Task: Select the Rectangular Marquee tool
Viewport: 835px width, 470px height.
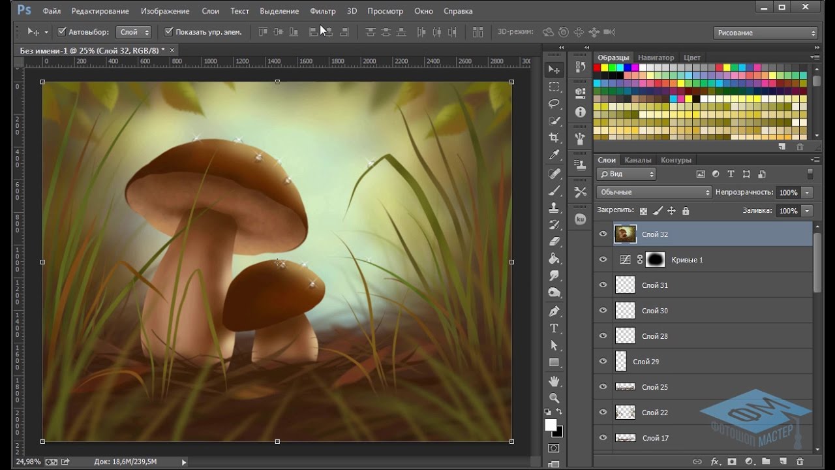Action: pyautogui.click(x=554, y=87)
